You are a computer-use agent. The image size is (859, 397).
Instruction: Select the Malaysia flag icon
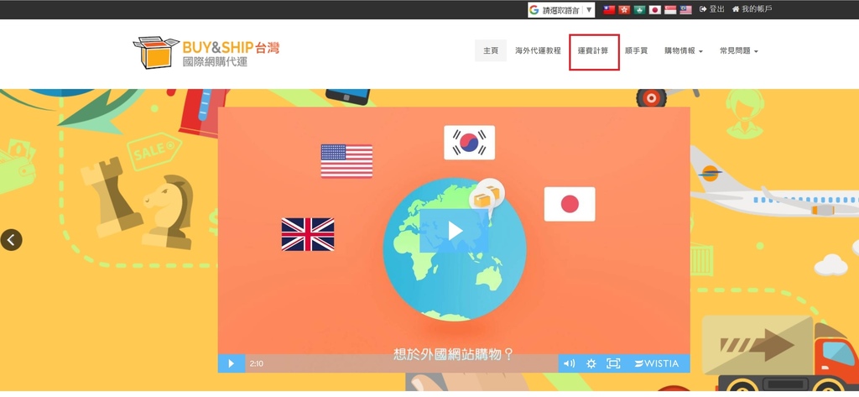pos(685,10)
